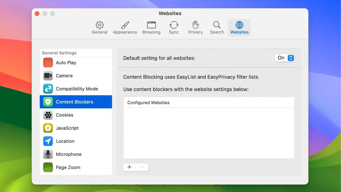The width and height of the screenshot is (341, 192).
Task: Click the Microphone icon in the sidebar
Action: [x=48, y=154]
